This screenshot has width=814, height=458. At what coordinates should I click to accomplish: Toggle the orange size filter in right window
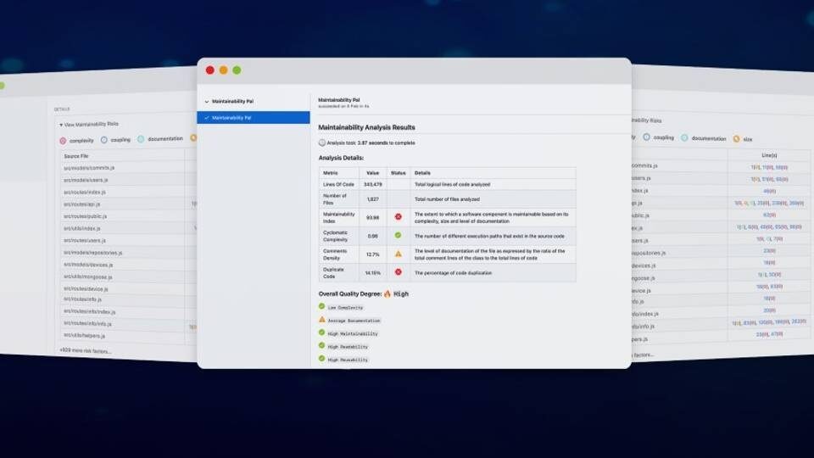(736, 138)
